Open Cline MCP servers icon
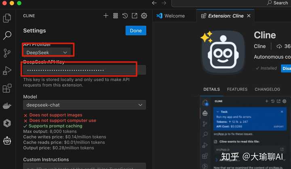 [x=116, y=16]
